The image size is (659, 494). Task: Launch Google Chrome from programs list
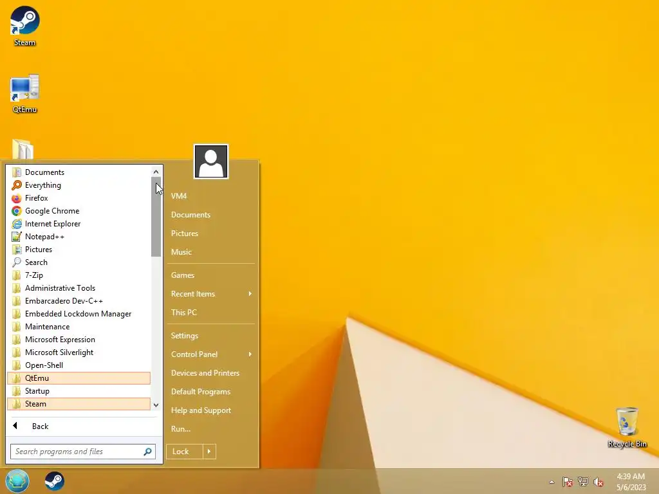click(79, 211)
